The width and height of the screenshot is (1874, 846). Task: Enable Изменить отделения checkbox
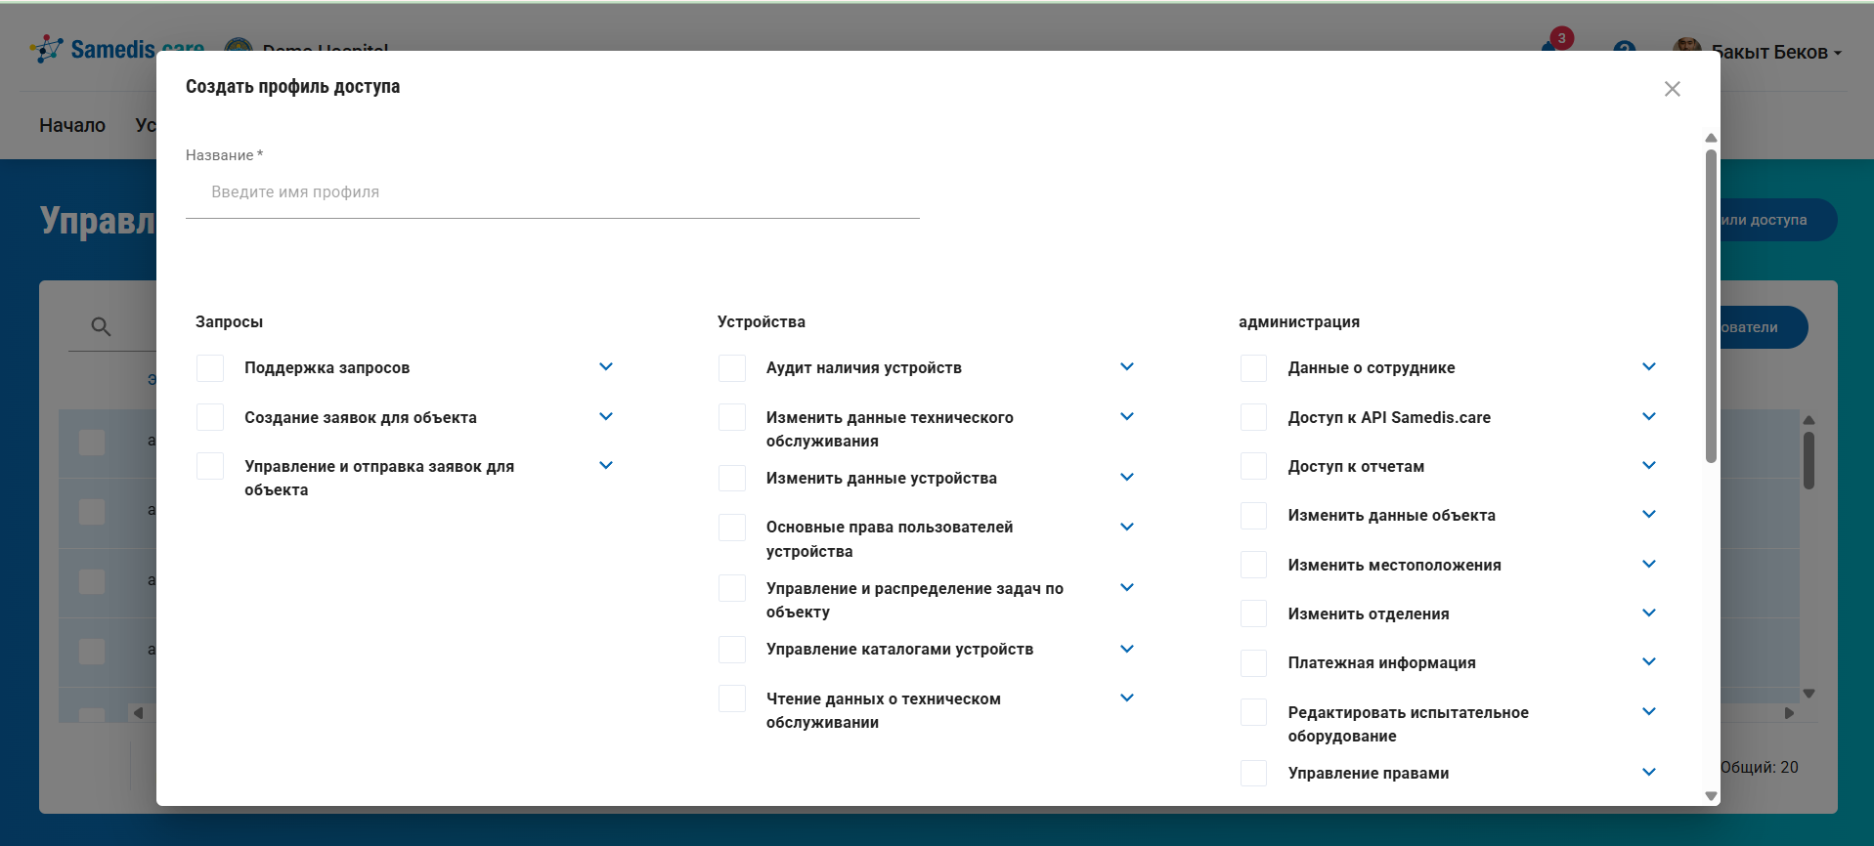pos(1254,613)
